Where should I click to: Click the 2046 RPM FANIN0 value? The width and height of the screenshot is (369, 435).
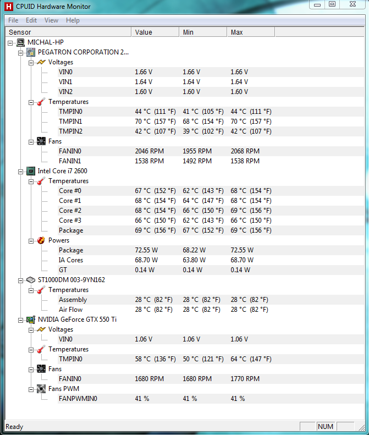pos(149,151)
